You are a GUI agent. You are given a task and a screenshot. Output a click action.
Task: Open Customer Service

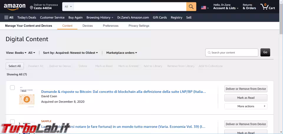tap(52, 17)
